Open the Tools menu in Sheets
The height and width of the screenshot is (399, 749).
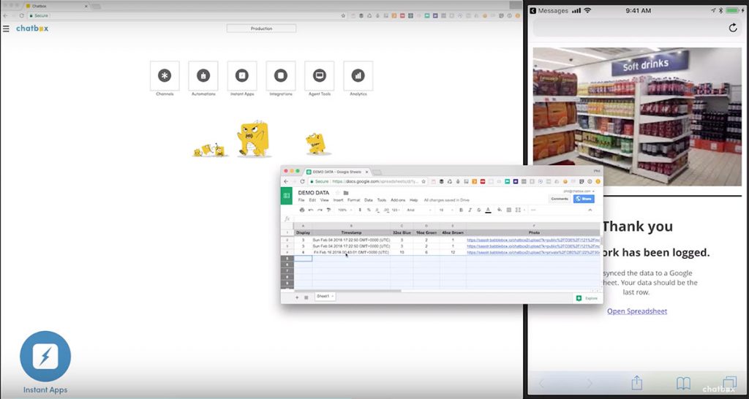[x=382, y=200]
